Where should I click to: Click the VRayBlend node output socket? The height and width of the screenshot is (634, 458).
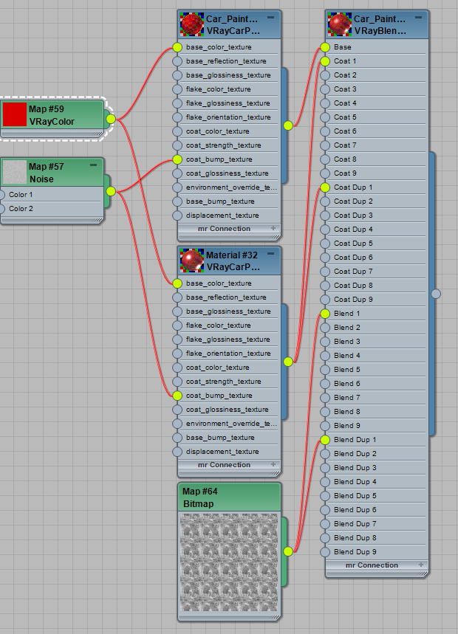(436, 294)
